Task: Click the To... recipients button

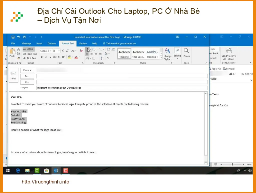Action: click(x=27, y=76)
